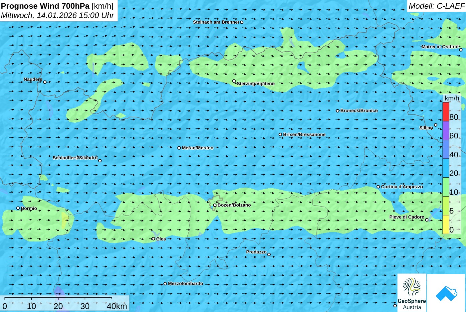Click the Nauders location marker
The height and width of the screenshot is (312, 466).
coord(45,82)
